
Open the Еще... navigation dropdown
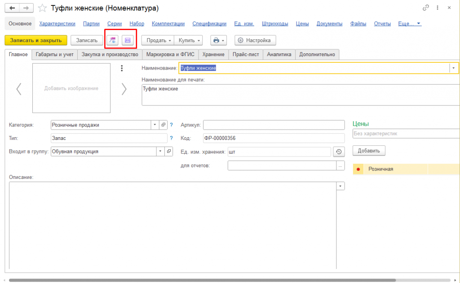coord(410,24)
